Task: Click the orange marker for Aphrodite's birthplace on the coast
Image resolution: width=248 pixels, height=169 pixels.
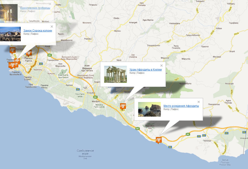Action: pyautogui.click(x=158, y=139)
